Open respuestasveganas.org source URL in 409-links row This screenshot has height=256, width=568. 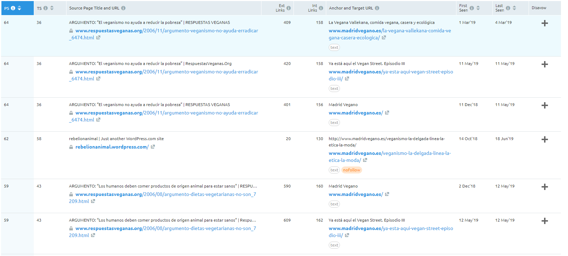[164, 34]
